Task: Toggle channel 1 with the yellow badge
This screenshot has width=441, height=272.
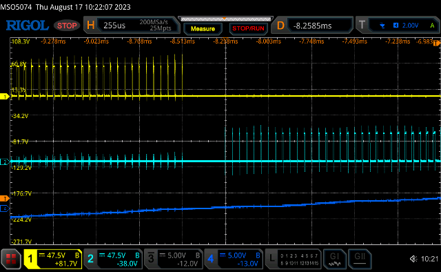Action: [30, 259]
